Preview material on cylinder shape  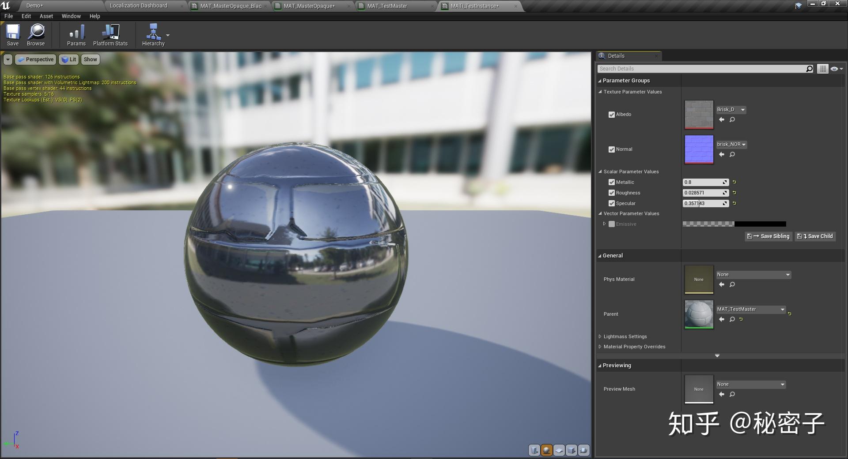pos(534,450)
